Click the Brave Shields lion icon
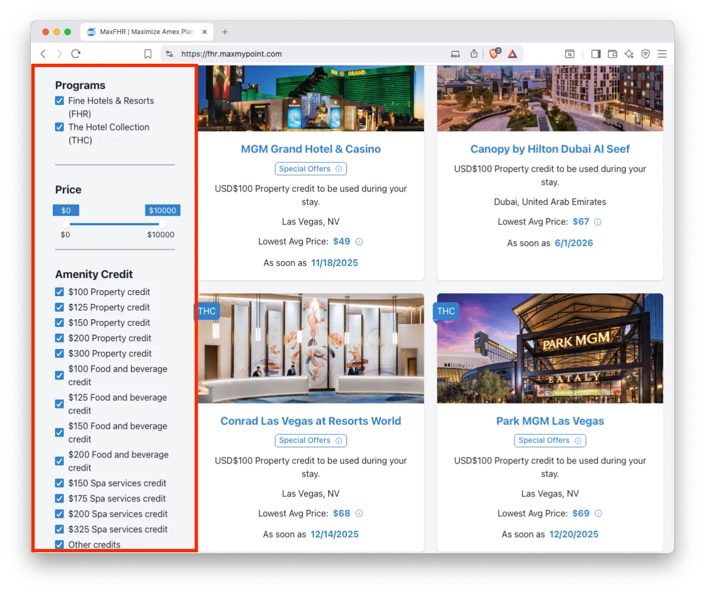Image resolution: width=705 pixels, height=594 pixels. [x=491, y=53]
